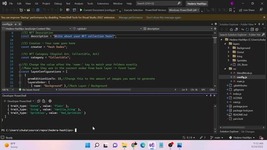
Task: Pin the Solution Explorer panel
Action: [259, 24]
